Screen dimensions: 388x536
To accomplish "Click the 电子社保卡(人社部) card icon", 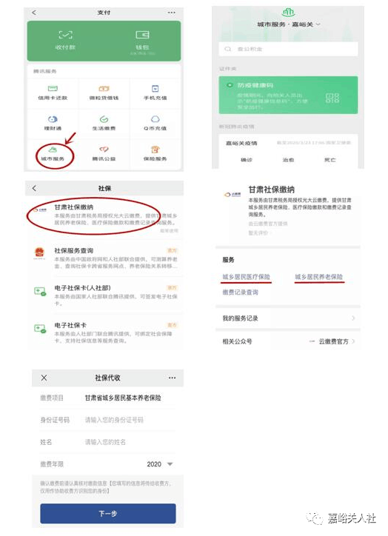I will 40,292.
